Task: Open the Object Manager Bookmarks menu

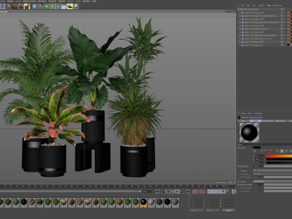Action: [277, 5]
